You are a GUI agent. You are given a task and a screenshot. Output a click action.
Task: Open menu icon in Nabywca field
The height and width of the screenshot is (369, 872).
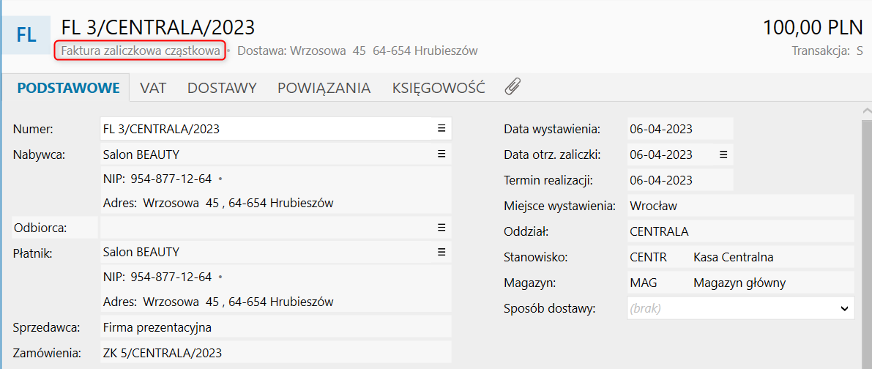pos(441,154)
